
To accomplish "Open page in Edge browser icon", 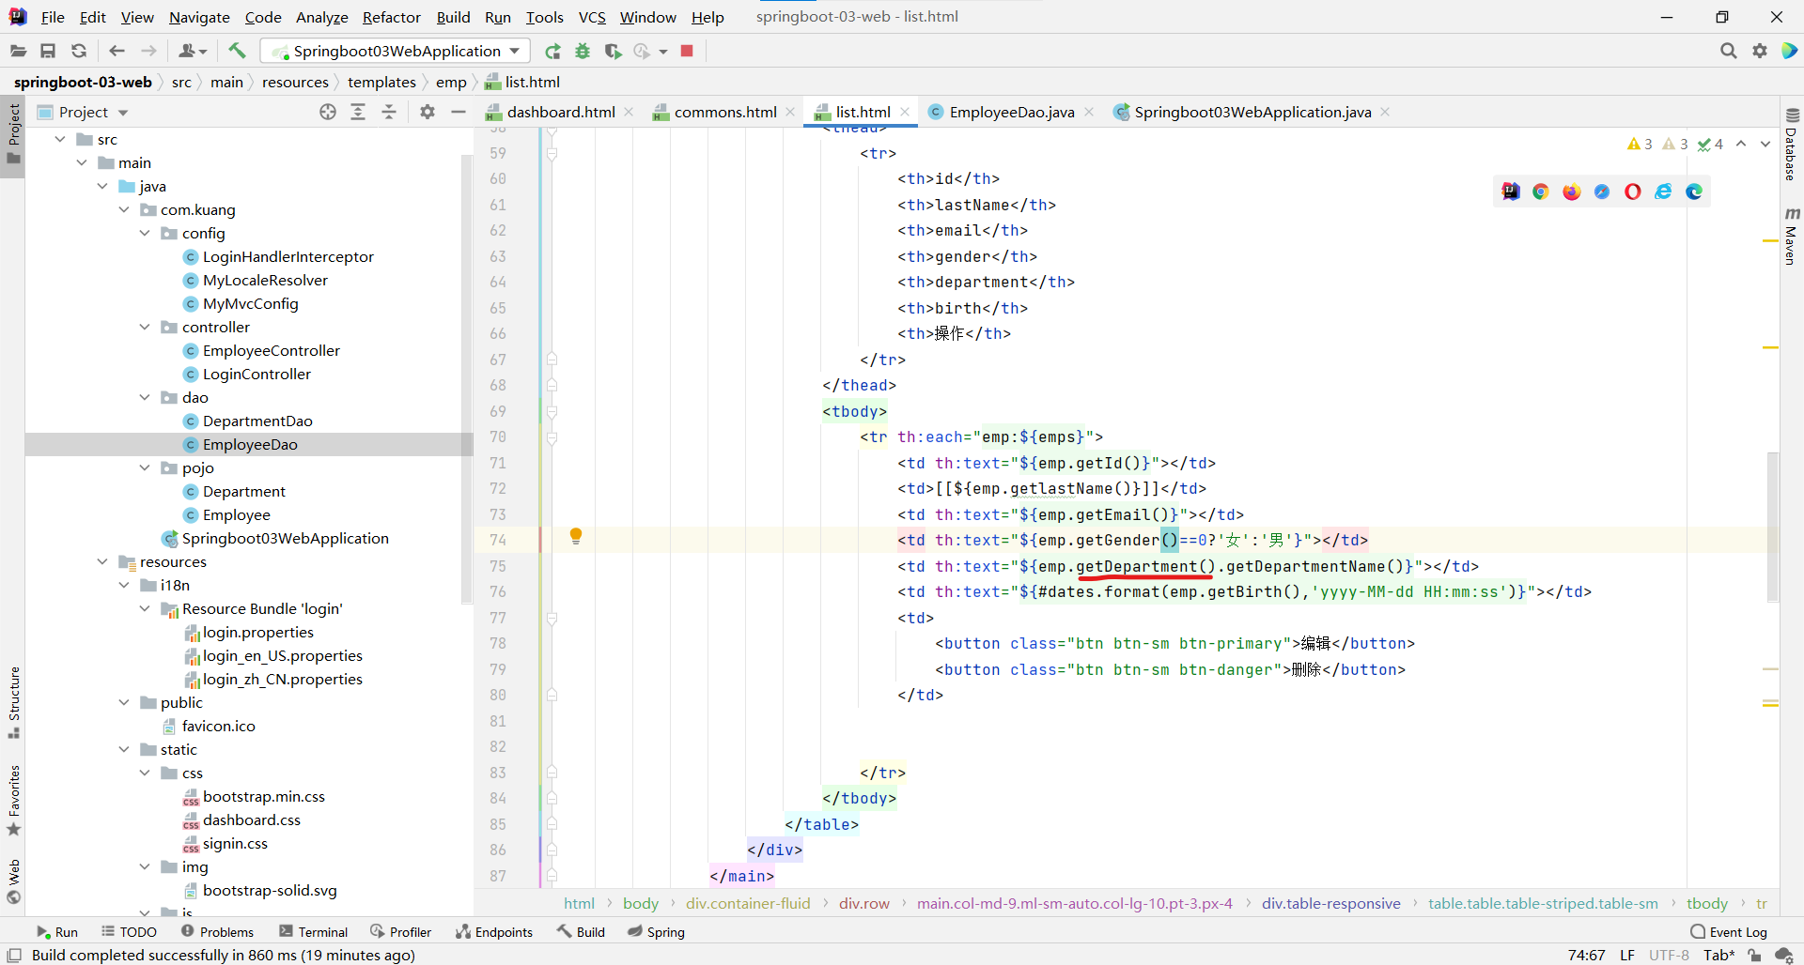I will 1694,191.
